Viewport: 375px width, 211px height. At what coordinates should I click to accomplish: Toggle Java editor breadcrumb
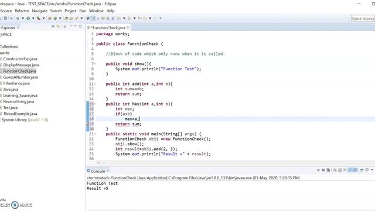tap(88, 18)
